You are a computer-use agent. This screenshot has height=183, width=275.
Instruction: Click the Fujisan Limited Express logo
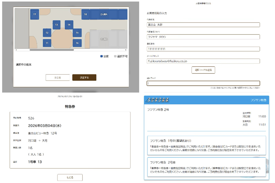click(x=158, y=100)
